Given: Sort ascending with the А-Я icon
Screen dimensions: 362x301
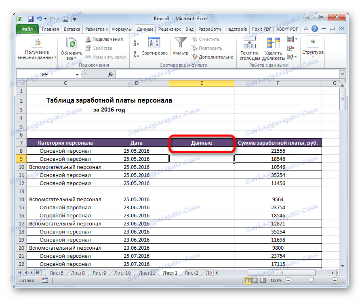Looking at the screenshot, I should pos(136,42).
